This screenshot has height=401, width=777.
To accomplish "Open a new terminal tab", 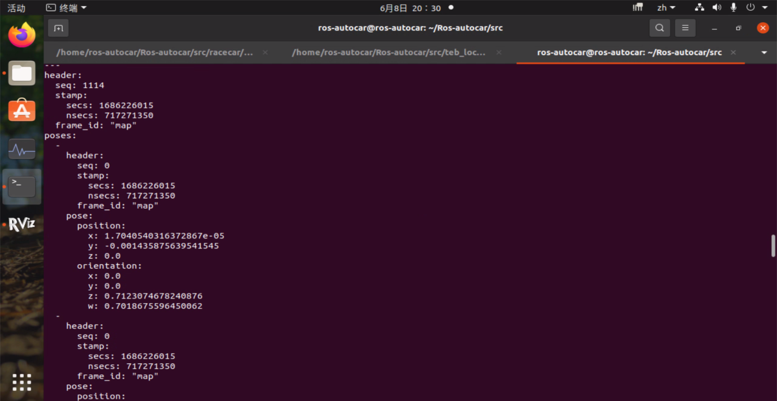I will pyautogui.click(x=58, y=28).
